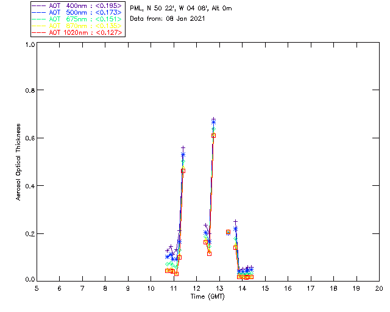This screenshot has height=312, width=390.
Task: Click the 0.8 y-axis tick label
Action: pos(30,90)
